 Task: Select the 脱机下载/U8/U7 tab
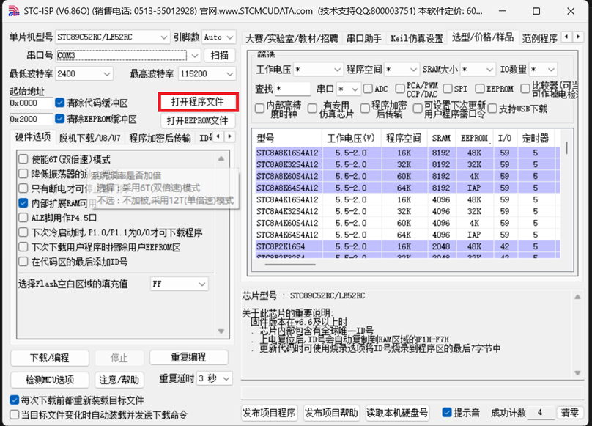click(89, 137)
